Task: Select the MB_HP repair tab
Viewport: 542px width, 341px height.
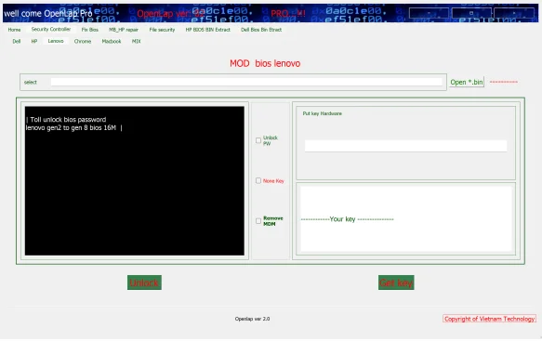Action: point(124,30)
